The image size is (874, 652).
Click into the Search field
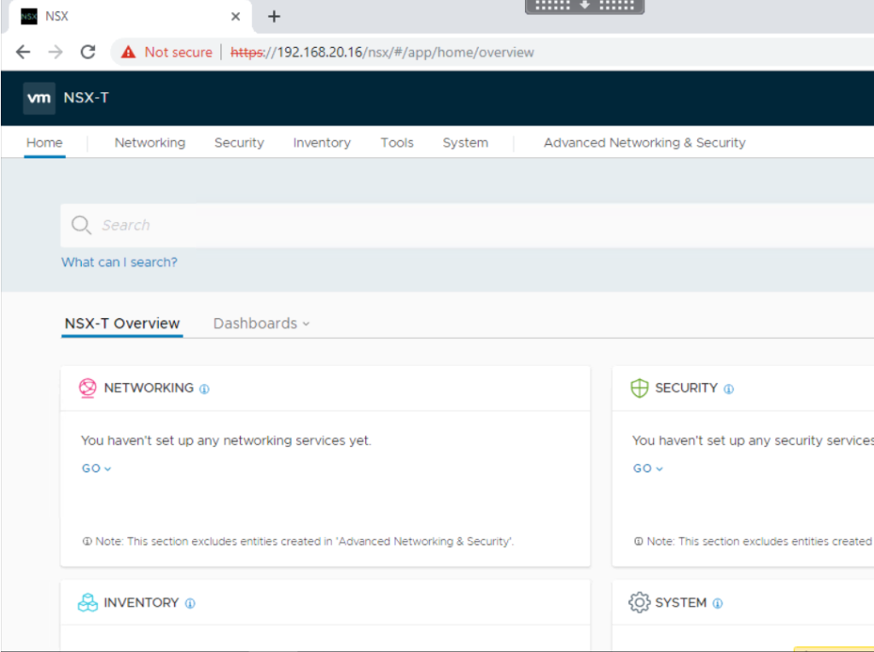[x=467, y=225]
